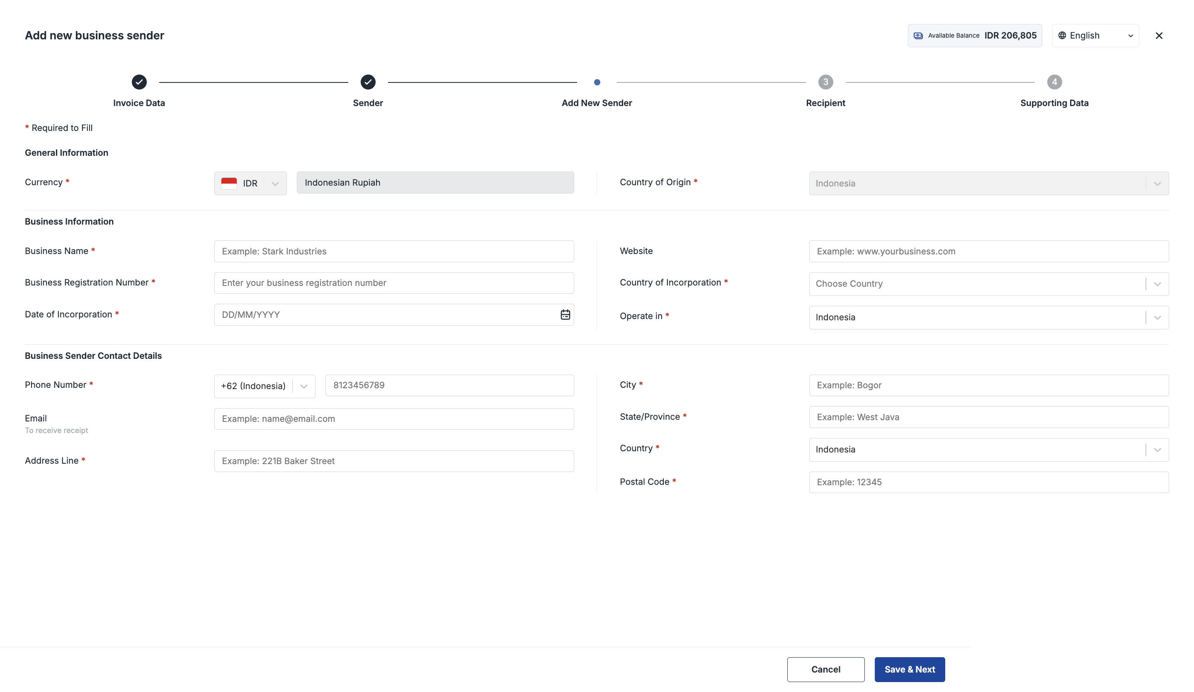Close the add business sender dialog

[1159, 36]
